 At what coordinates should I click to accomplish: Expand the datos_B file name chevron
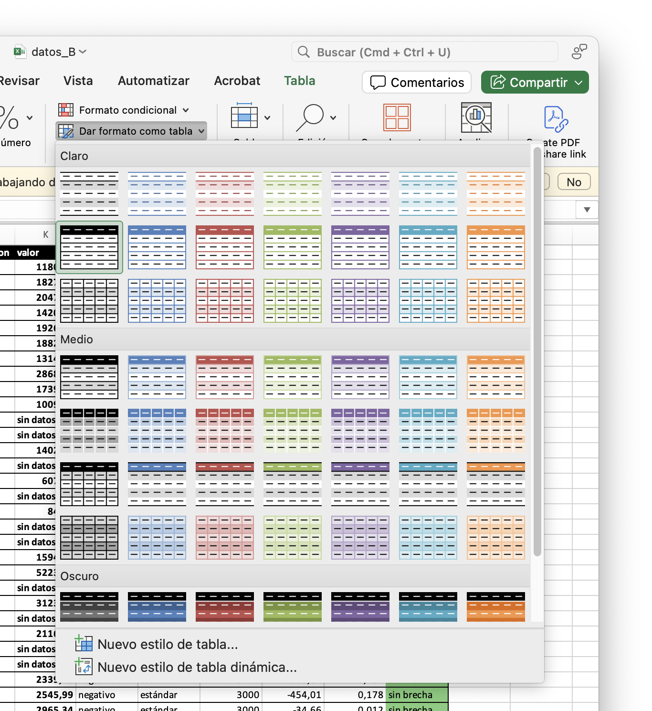(83, 52)
